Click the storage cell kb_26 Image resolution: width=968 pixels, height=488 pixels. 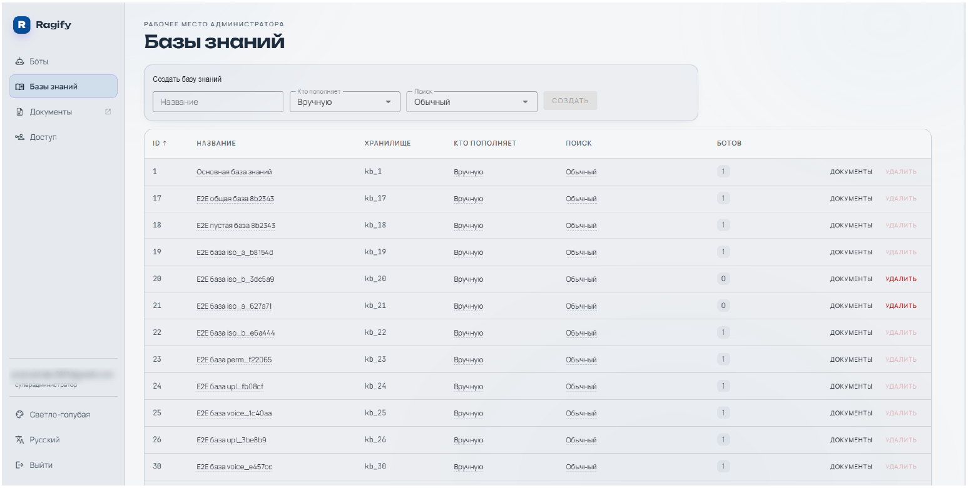[x=375, y=440]
